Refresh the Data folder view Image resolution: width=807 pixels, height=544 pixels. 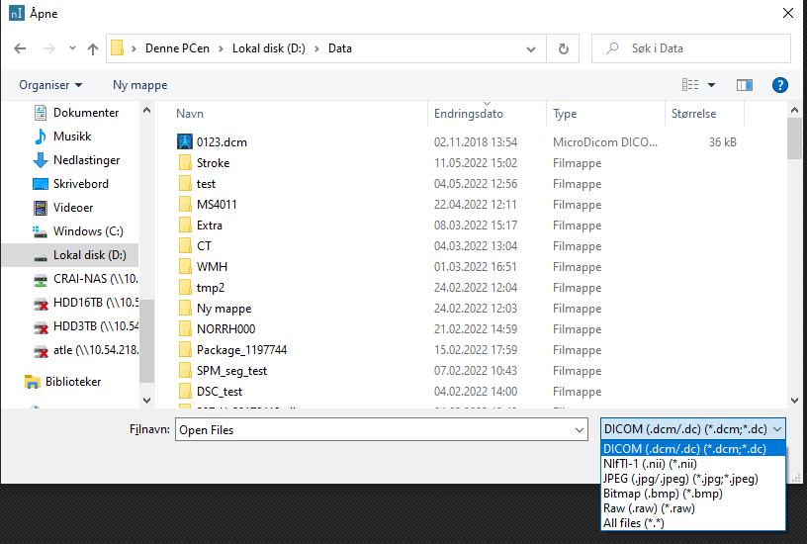pyautogui.click(x=563, y=48)
